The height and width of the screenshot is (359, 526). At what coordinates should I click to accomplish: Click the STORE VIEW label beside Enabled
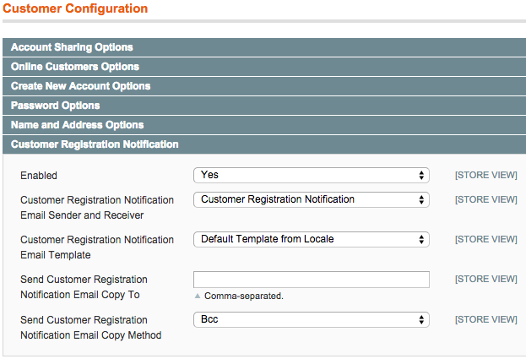point(485,175)
